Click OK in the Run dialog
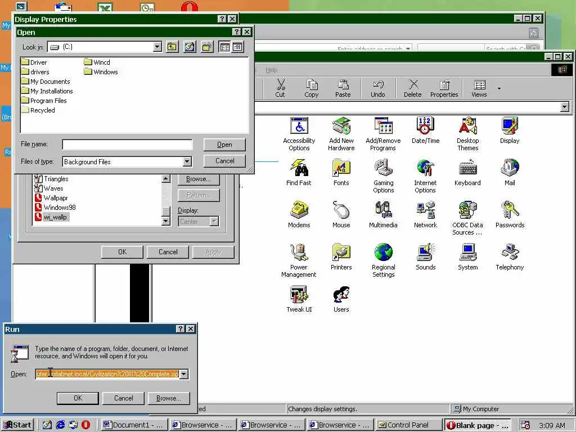The height and width of the screenshot is (432, 576). point(78,398)
